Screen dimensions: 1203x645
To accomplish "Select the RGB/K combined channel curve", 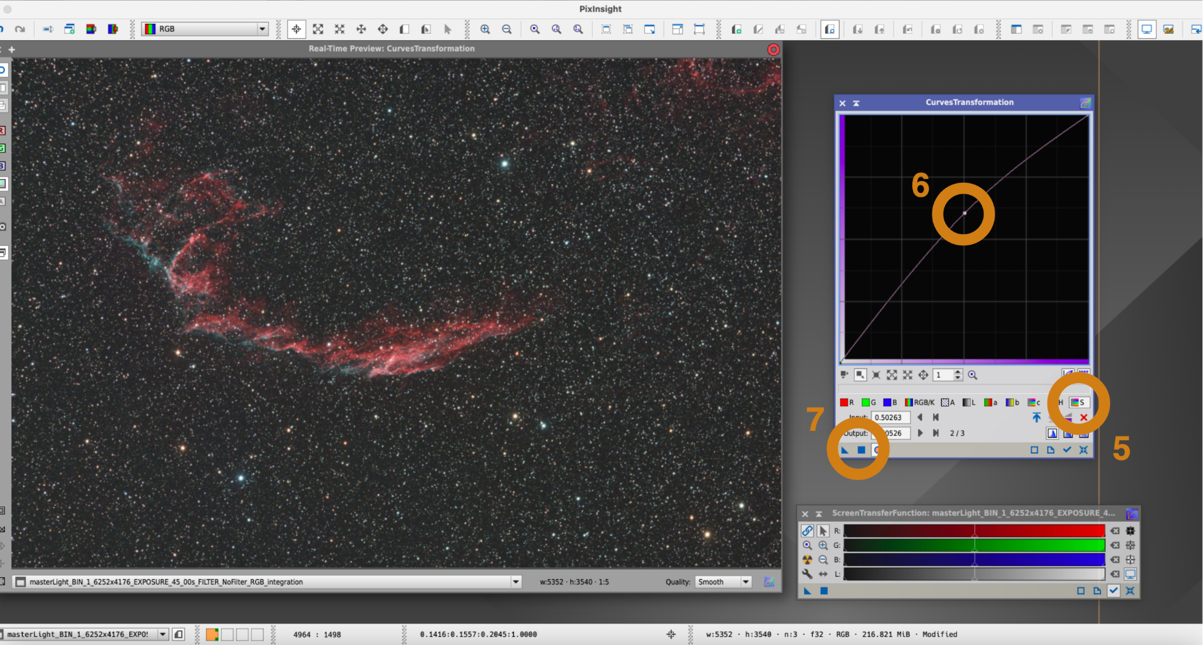I will (919, 402).
